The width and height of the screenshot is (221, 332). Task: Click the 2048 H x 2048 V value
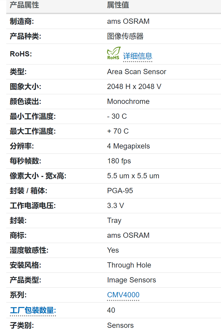click(x=134, y=87)
